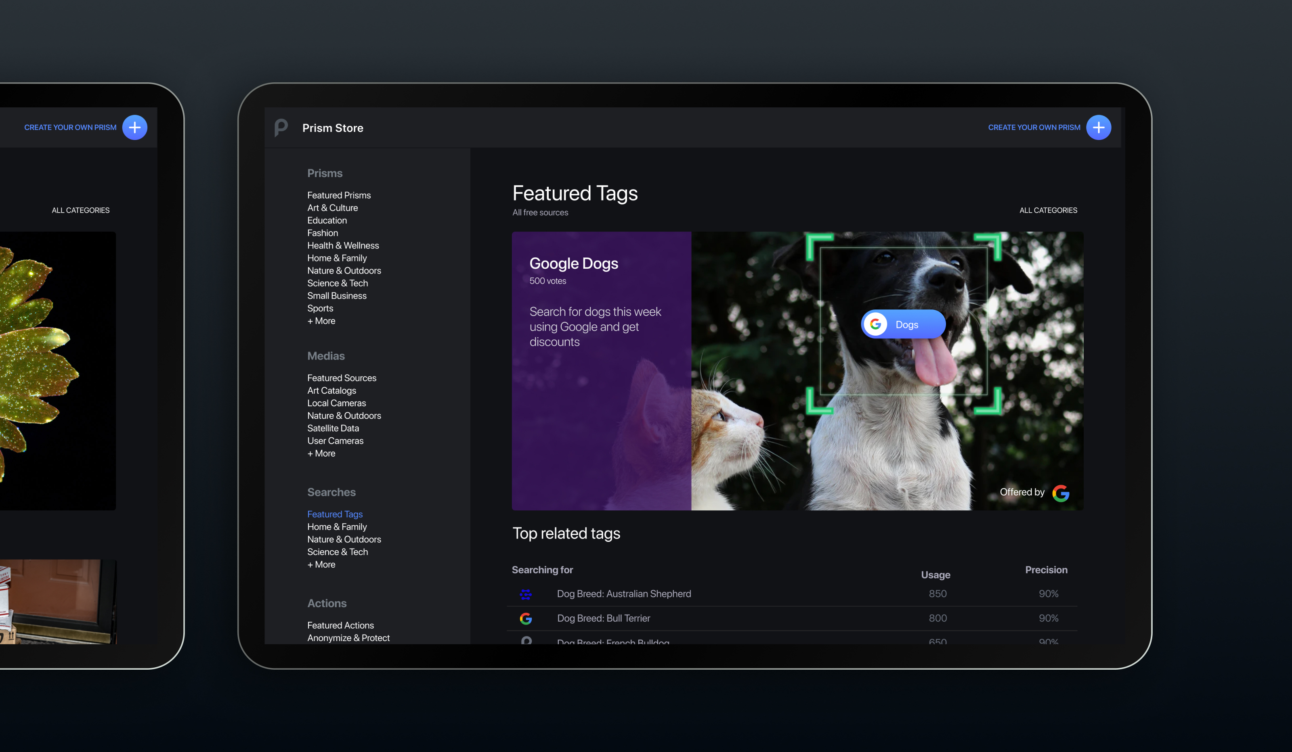Select Featured Prisms in sidebar

coord(339,195)
